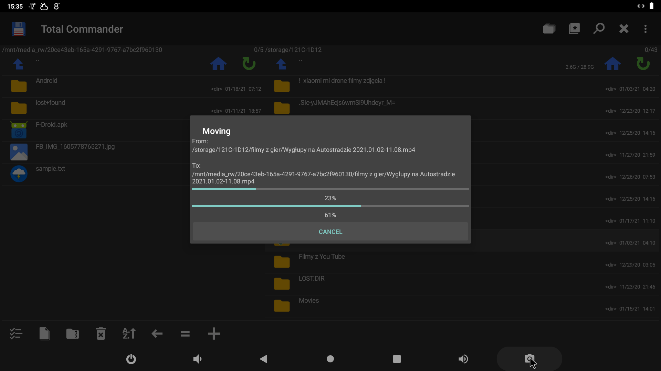Click the current file progress bar at 23%
Viewport: 661px width, 371px height.
[330, 189]
